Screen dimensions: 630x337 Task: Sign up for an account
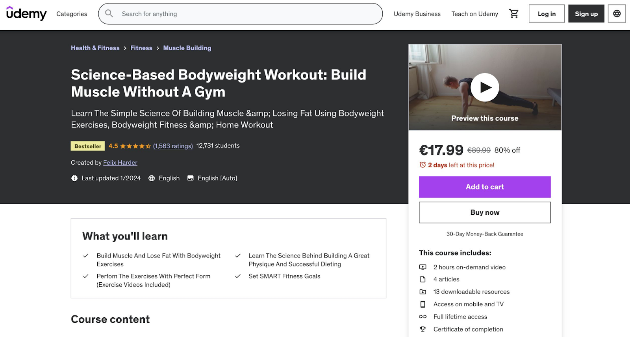[x=586, y=13]
